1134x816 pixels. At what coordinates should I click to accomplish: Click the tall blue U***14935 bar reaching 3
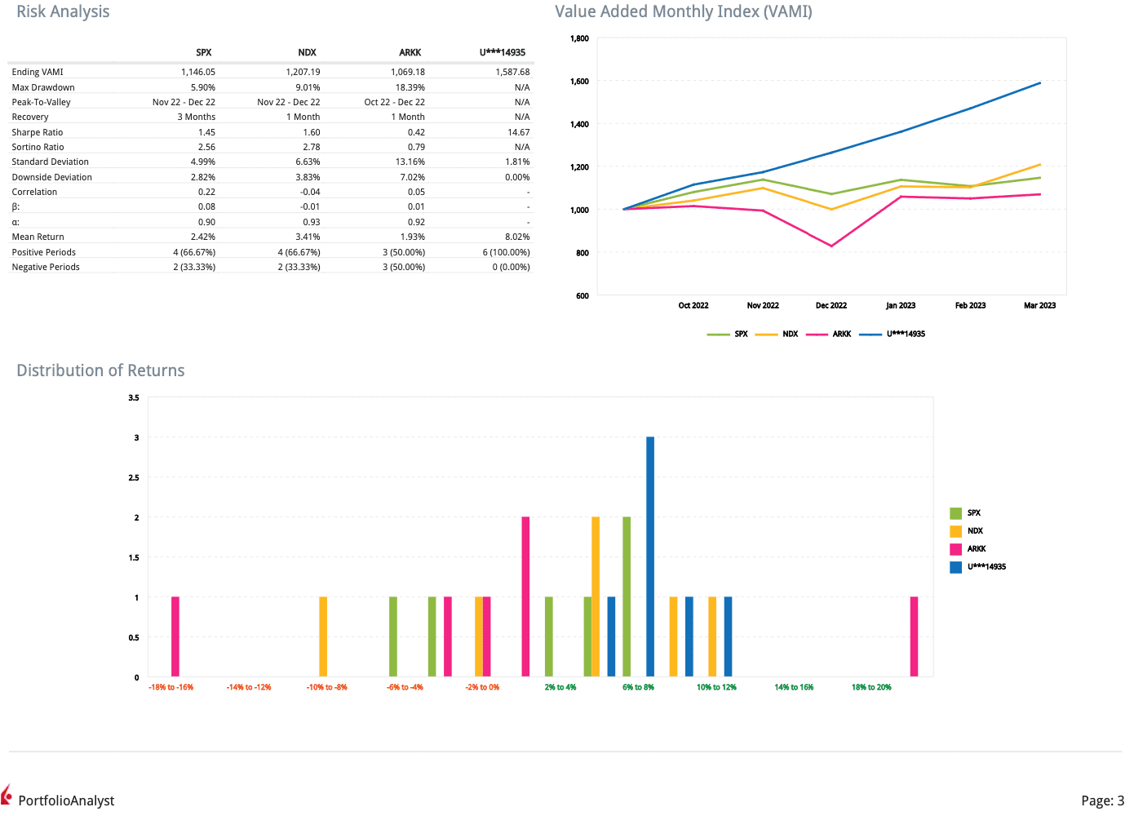tap(650, 557)
